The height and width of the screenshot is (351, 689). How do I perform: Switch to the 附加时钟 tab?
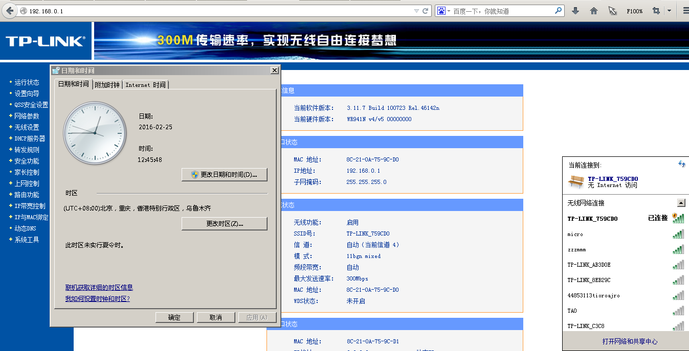click(x=107, y=85)
